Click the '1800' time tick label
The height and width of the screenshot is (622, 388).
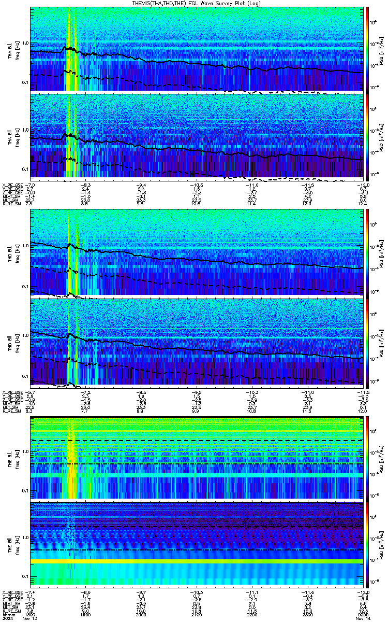click(31, 615)
